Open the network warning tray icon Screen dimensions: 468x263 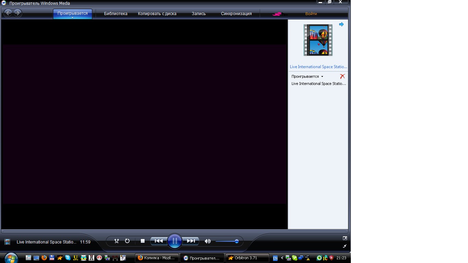pos(308,258)
